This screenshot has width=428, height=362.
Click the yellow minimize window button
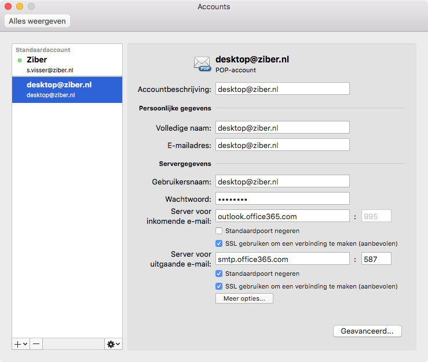pyautogui.click(x=20, y=6)
